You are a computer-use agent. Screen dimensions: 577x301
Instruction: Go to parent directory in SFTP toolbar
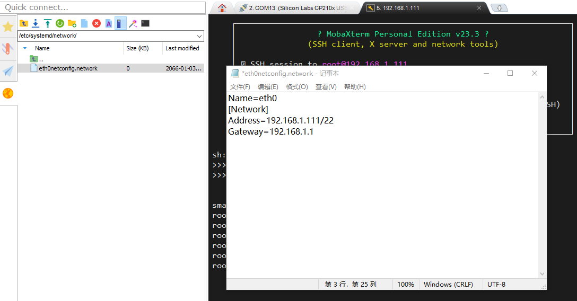[23, 23]
